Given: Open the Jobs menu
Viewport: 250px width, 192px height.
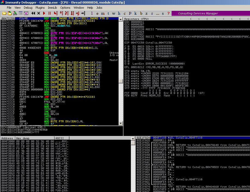Looking at the screenshot, I should [x=99, y=8].
